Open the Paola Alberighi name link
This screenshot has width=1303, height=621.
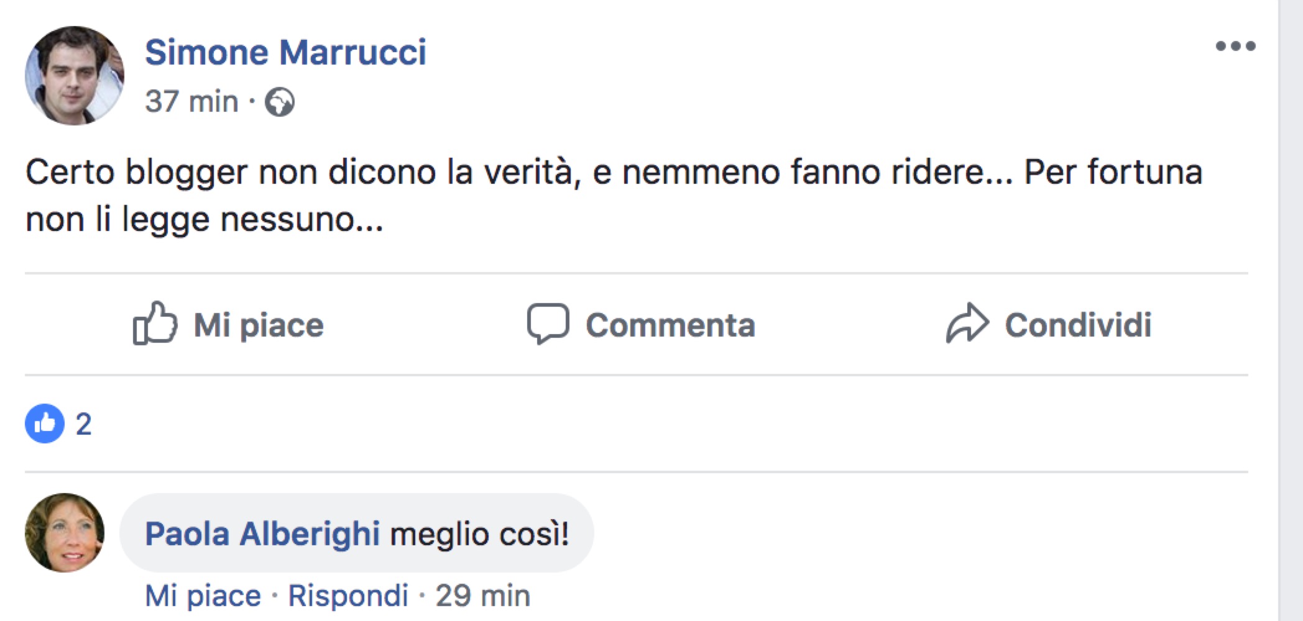tap(262, 534)
